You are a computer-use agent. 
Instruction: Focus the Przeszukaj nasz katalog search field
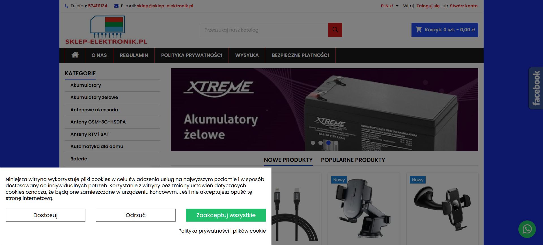point(264,30)
